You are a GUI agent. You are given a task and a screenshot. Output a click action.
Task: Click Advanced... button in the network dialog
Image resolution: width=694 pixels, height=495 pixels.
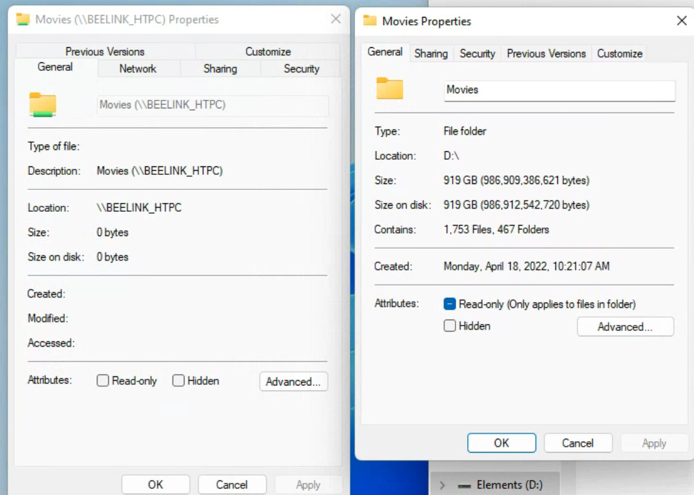coord(293,381)
